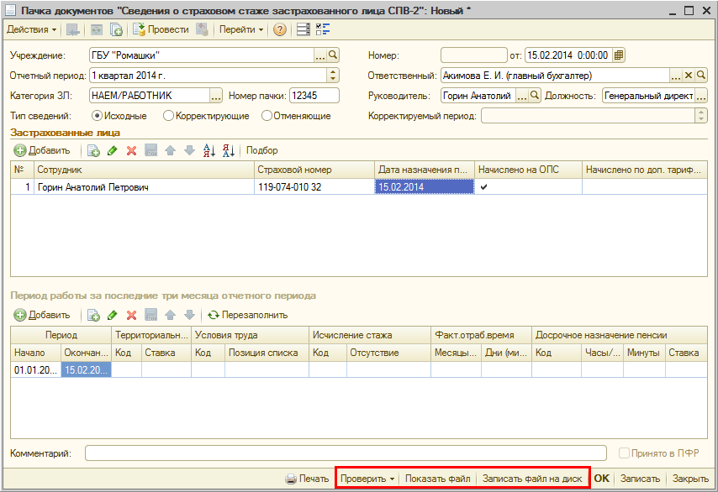Click the date cell 15.02.2014 in table

click(x=425, y=187)
